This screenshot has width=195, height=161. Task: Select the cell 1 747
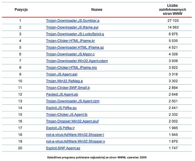point(173,148)
